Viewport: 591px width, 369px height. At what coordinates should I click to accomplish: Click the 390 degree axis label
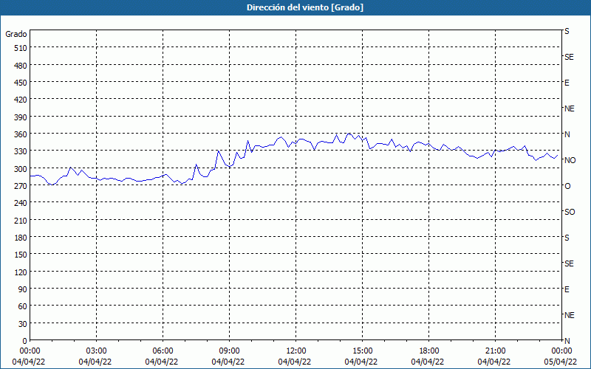pos(21,117)
